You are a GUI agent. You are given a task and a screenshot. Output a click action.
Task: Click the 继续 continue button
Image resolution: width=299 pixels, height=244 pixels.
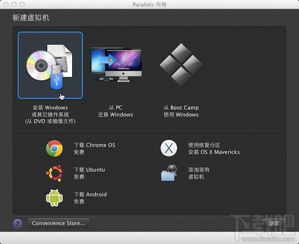(x=274, y=223)
